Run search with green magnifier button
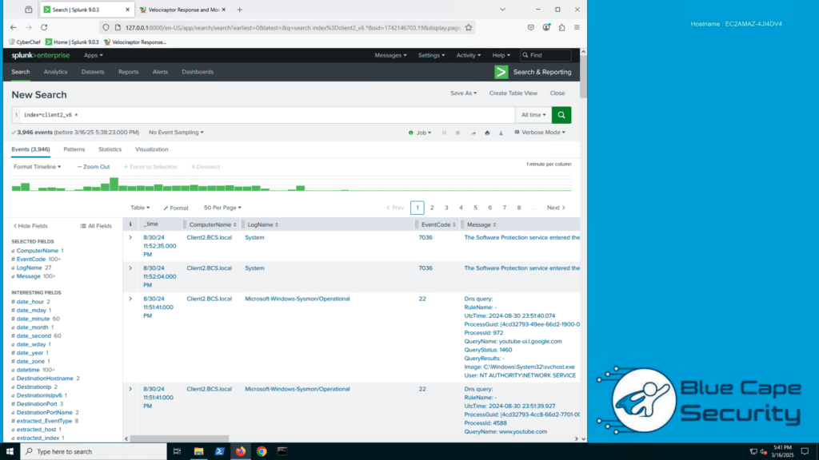The height and width of the screenshot is (460, 819). (x=561, y=115)
